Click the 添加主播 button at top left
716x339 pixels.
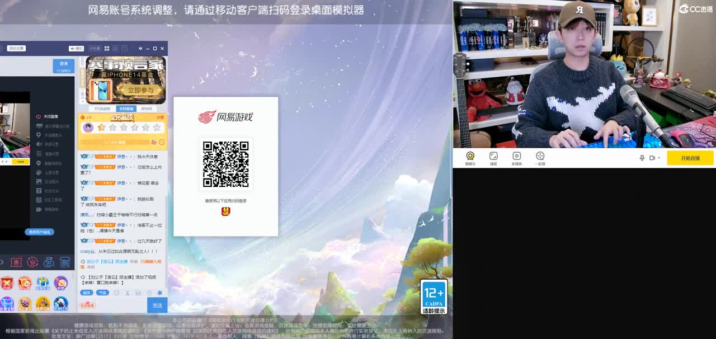[x=16, y=49]
